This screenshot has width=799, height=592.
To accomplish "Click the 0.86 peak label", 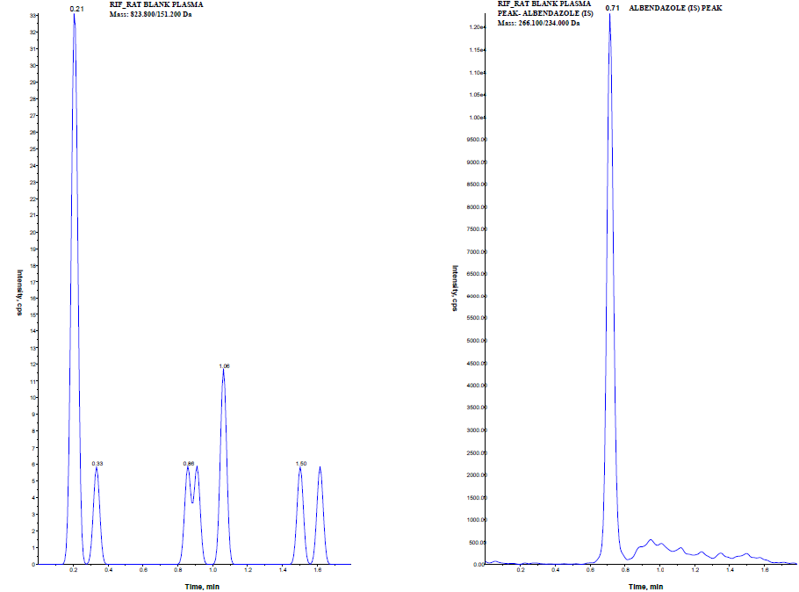I will (x=188, y=463).
